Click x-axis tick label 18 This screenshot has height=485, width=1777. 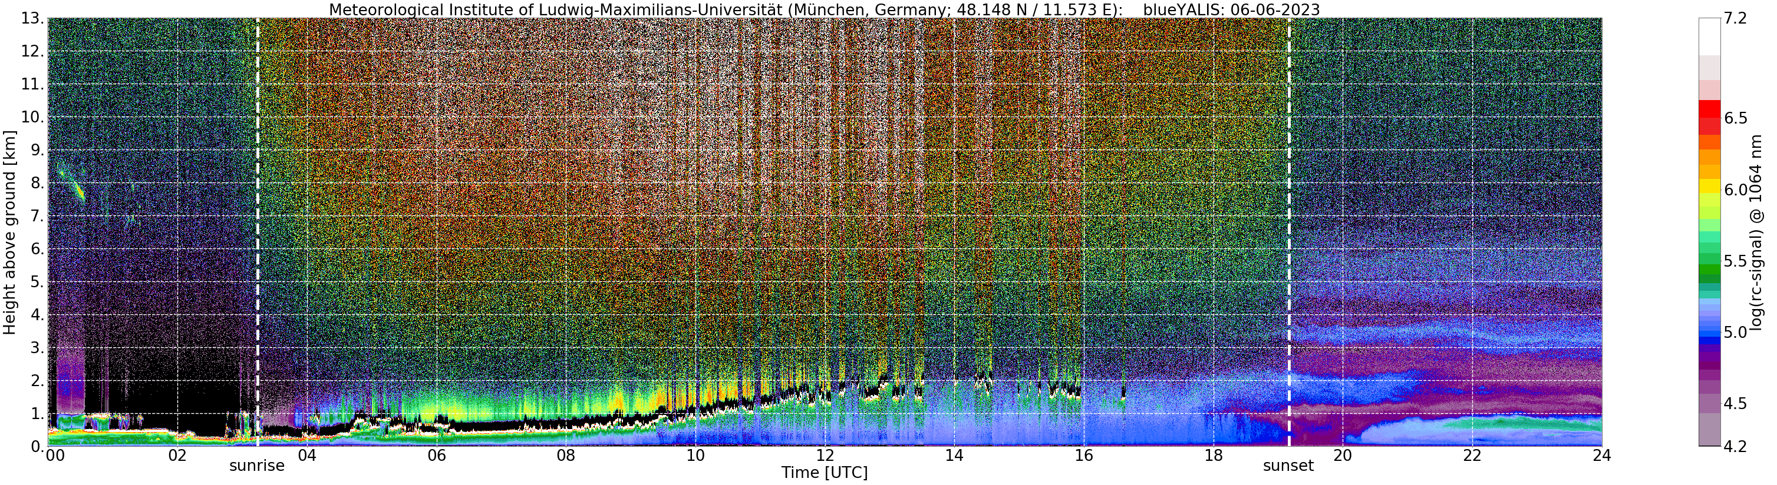[1214, 456]
